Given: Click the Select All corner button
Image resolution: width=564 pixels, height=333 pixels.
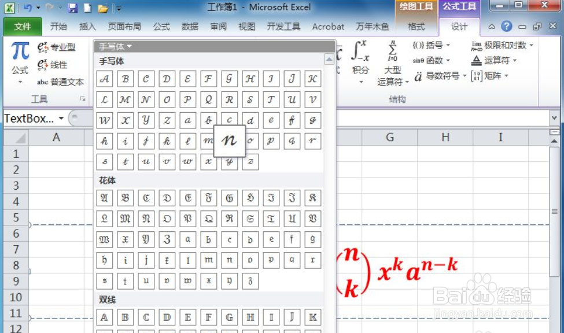Looking at the screenshot, I should [16, 138].
